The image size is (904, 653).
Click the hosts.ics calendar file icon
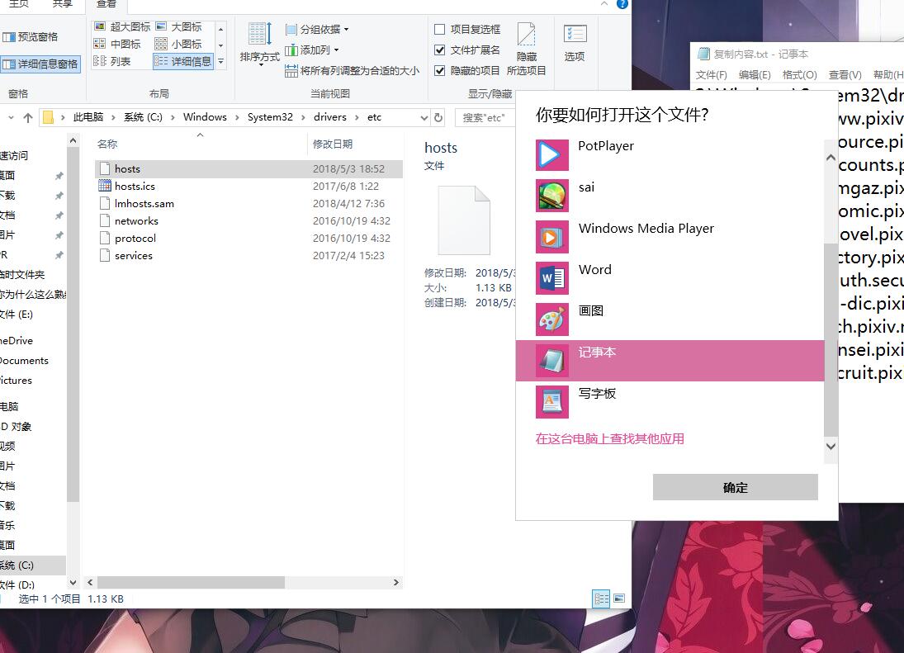click(104, 186)
